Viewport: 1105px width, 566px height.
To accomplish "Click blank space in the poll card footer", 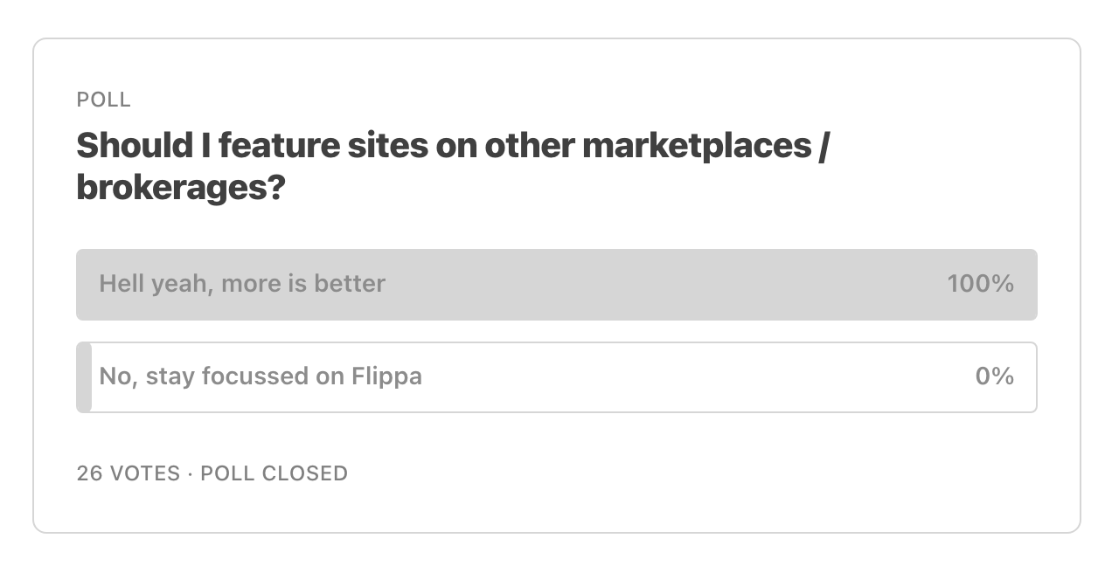I will (699, 473).
